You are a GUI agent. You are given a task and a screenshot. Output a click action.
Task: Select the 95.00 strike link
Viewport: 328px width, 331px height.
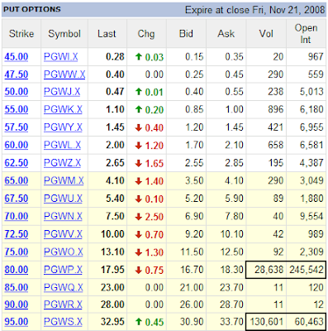coord(17,322)
